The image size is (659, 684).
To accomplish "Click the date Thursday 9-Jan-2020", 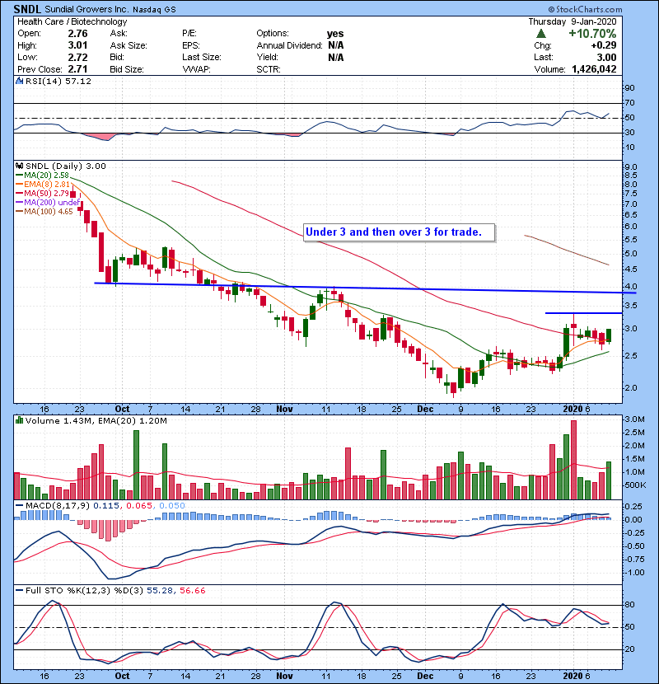I will (x=573, y=21).
